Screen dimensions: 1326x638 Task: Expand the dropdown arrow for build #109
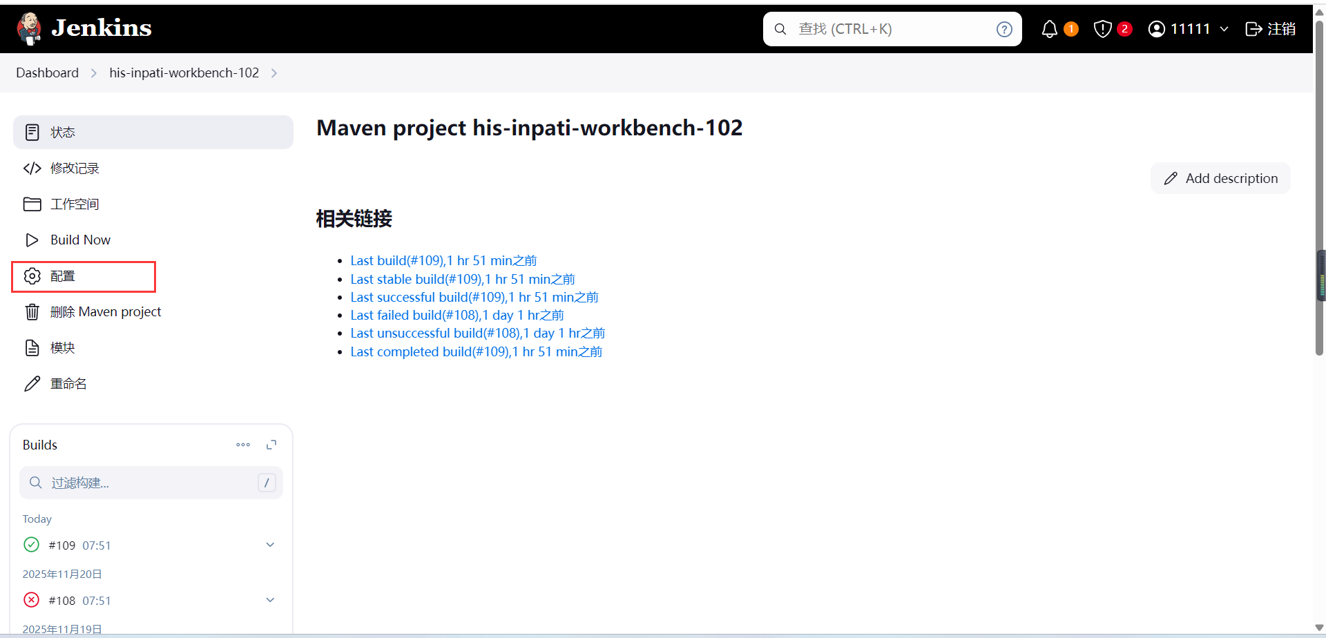point(270,545)
